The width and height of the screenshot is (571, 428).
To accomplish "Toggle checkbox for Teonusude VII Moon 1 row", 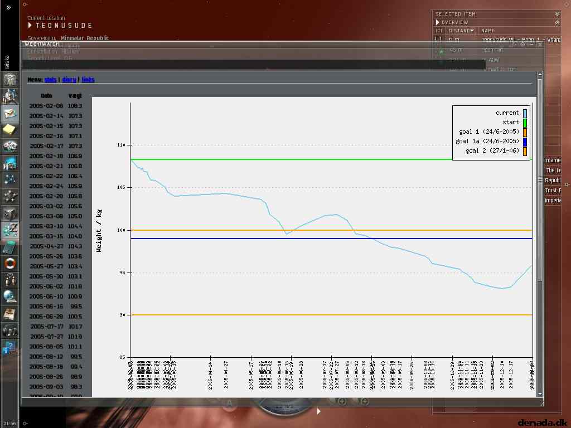I will (x=438, y=40).
